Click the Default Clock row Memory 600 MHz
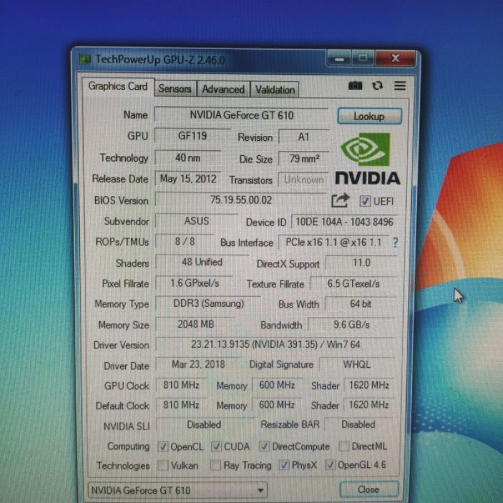The height and width of the screenshot is (503, 503). [277, 405]
